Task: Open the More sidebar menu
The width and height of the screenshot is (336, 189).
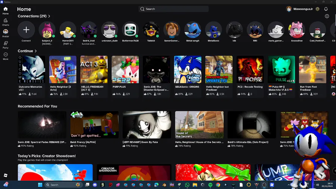Action: [6, 56]
